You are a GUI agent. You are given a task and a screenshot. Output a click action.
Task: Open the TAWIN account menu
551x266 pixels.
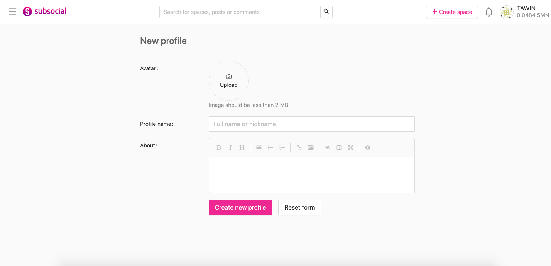524,12
